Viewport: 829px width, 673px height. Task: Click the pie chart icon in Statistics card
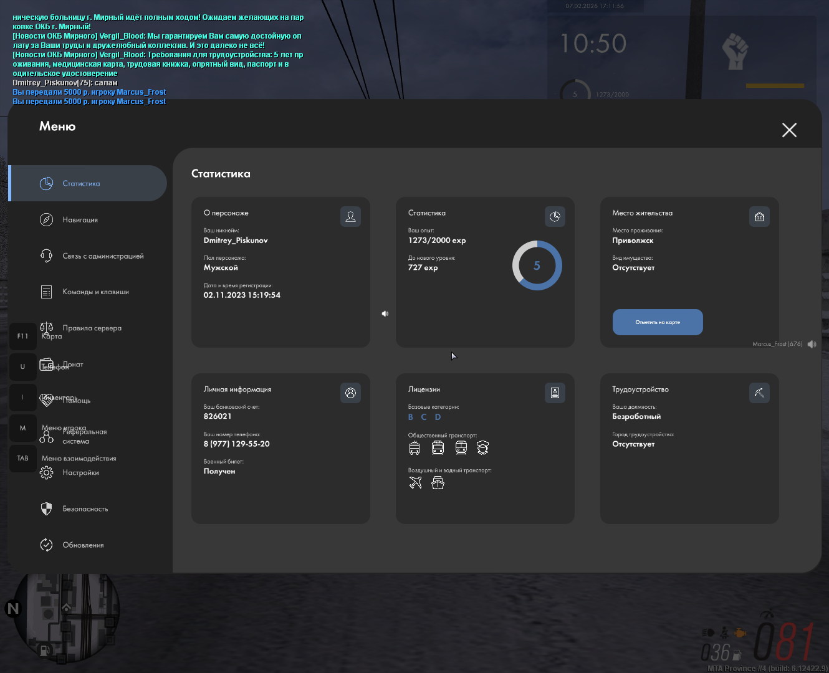[555, 217]
